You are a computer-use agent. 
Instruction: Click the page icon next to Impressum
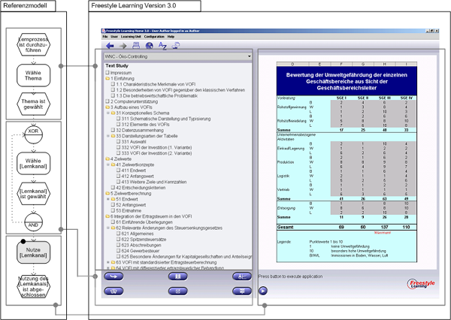tap(107, 73)
